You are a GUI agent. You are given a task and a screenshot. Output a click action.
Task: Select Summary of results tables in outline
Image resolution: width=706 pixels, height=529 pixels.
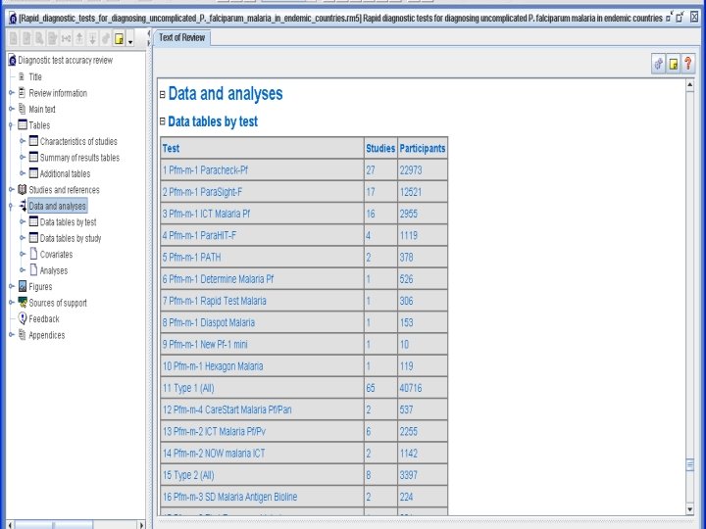[79, 158]
